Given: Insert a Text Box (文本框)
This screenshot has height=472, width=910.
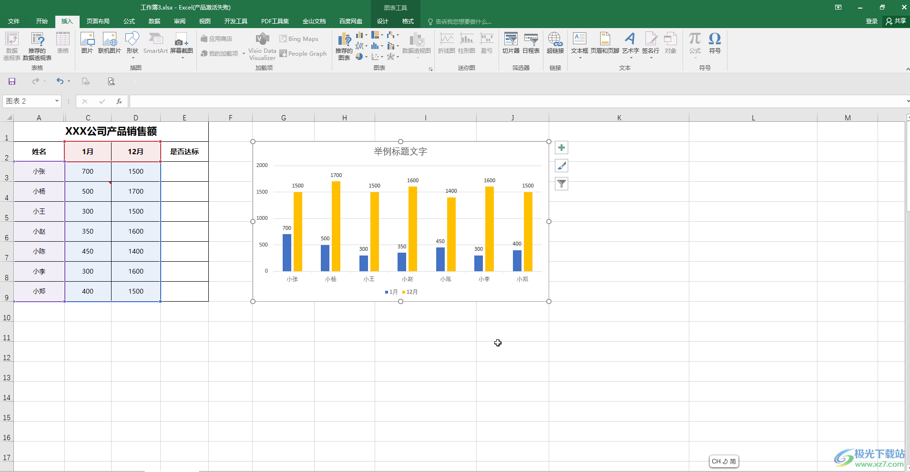Looking at the screenshot, I should pyautogui.click(x=580, y=45).
